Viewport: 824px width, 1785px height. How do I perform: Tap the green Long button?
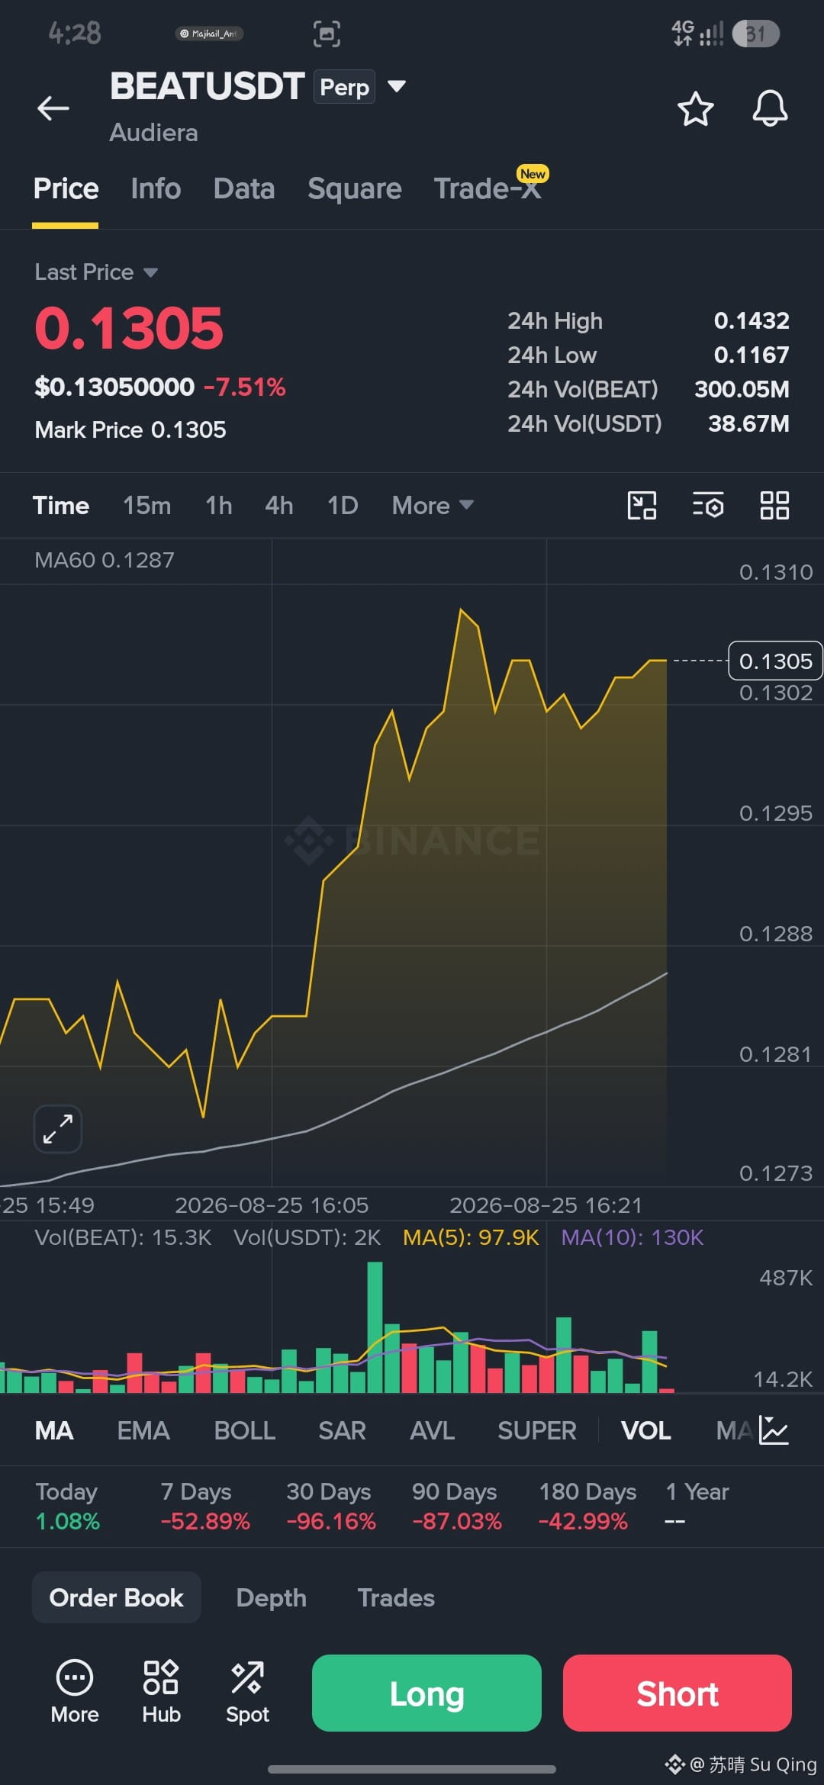[426, 1693]
